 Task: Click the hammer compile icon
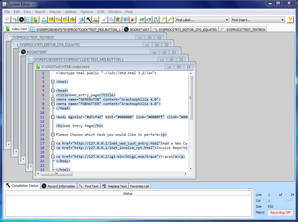point(88,20)
